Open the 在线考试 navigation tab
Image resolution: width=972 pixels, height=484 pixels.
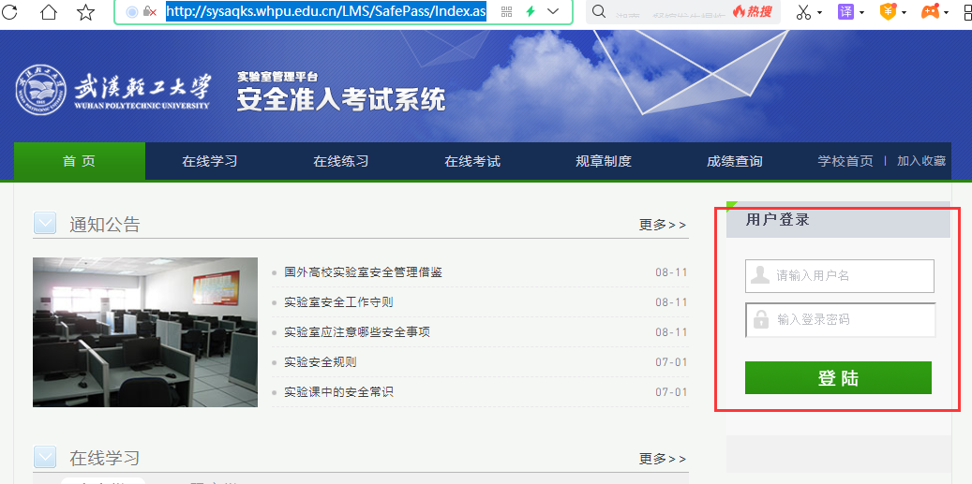472,161
